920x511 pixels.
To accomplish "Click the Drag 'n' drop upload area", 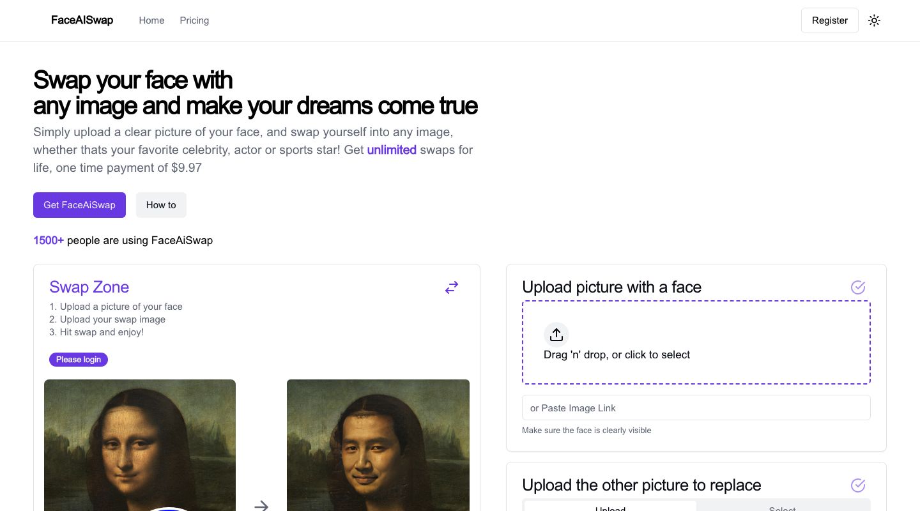I will (x=696, y=342).
